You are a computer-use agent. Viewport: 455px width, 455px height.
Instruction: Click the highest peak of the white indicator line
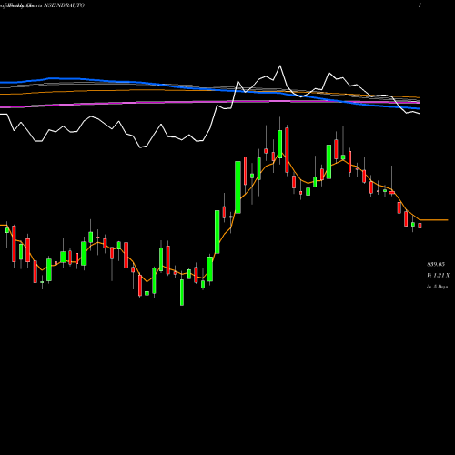tap(279, 66)
